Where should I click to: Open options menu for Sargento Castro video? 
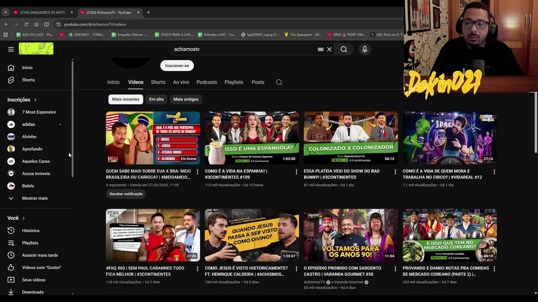click(395, 268)
